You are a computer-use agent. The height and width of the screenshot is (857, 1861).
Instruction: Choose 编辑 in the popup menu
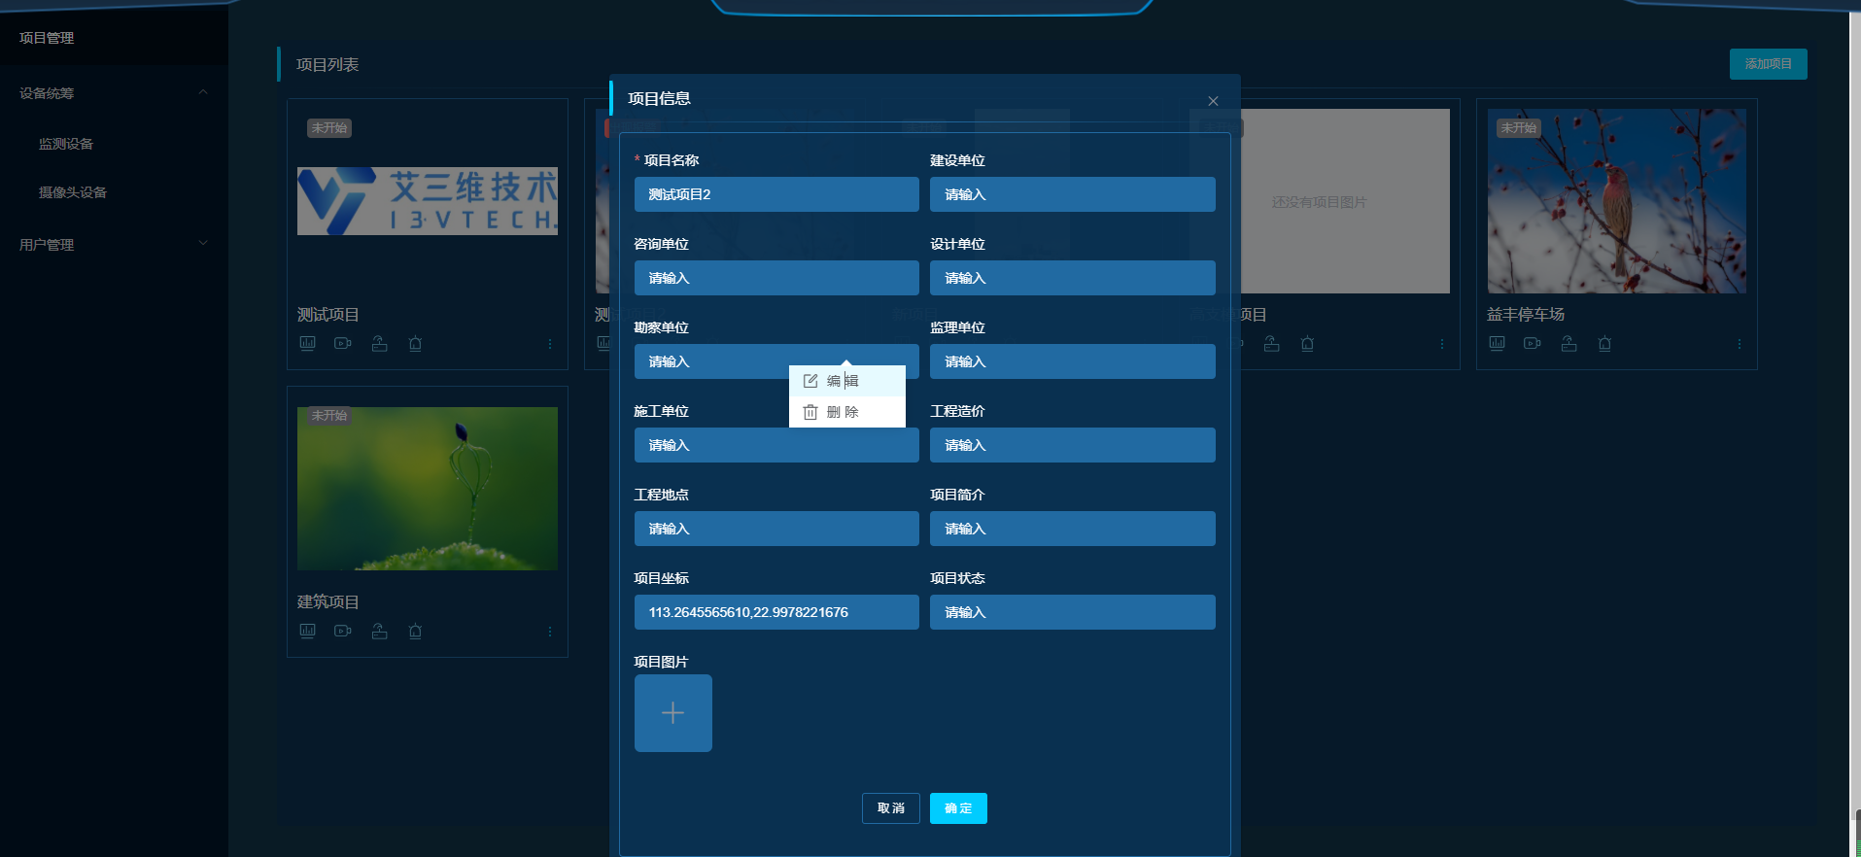point(847,381)
